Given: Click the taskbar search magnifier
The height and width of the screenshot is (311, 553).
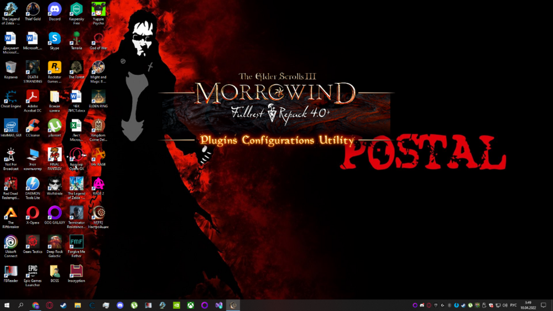Looking at the screenshot, I should 21,305.
